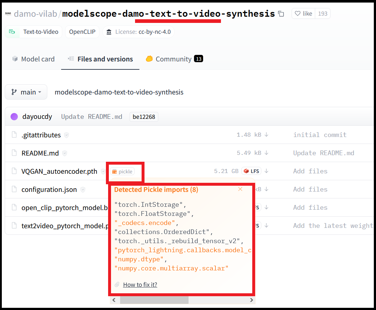376x310 pixels.
Task: Click the popup's scroll right arrow
Action: tap(251, 300)
